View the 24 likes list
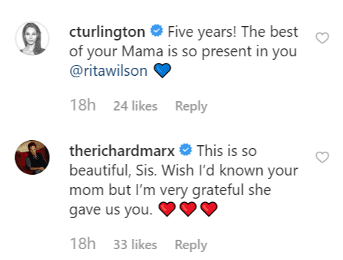This screenshot has height=260, width=343. (135, 106)
